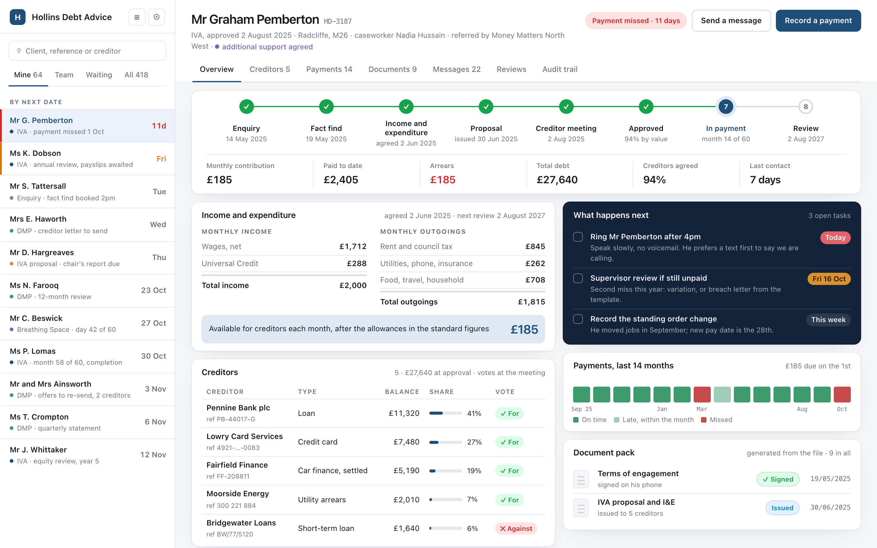Click the In payment step 7 circle
Image resolution: width=877 pixels, height=548 pixels.
click(726, 107)
